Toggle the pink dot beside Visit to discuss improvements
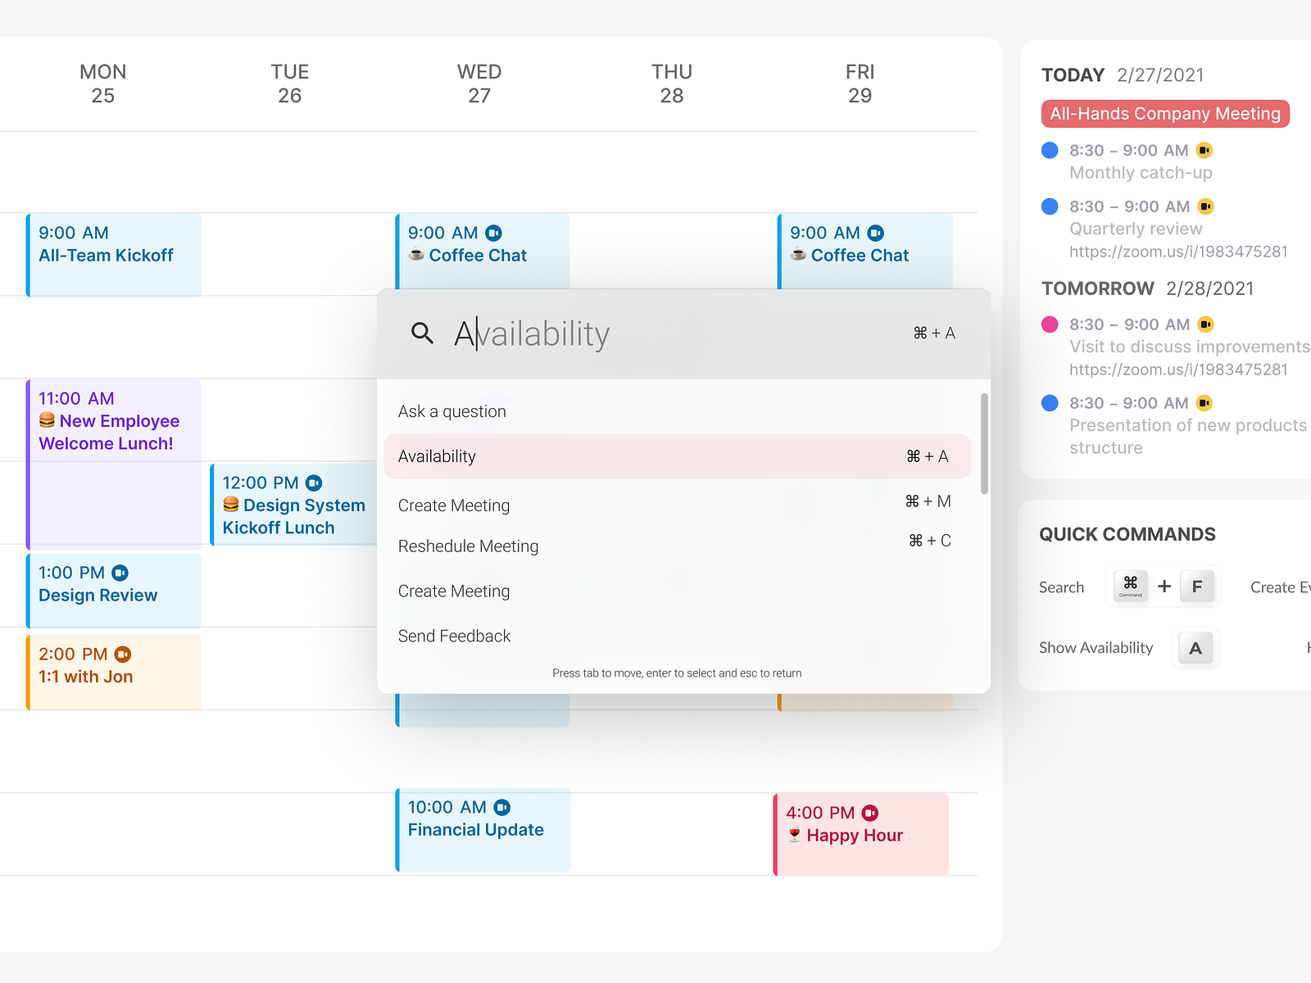This screenshot has height=983, width=1311. tap(1049, 324)
